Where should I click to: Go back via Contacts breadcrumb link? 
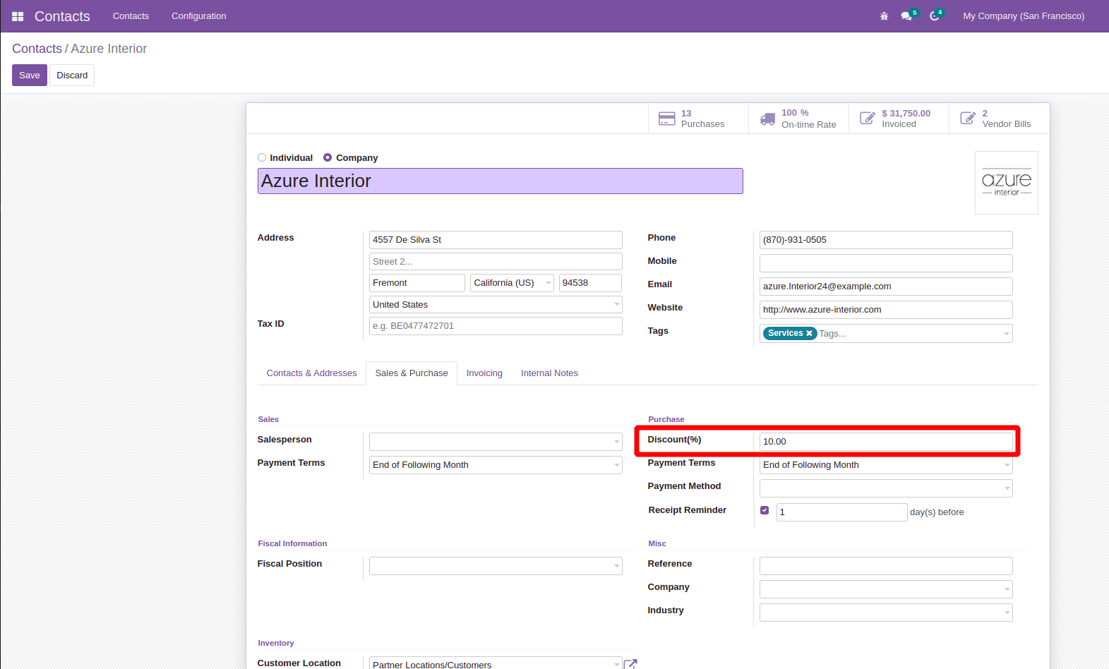coord(37,49)
